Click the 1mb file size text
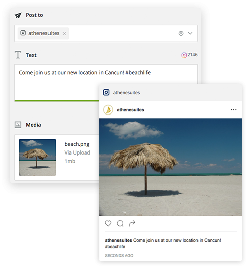This screenshot has height=267, width=247. click(x=70, y=161)
